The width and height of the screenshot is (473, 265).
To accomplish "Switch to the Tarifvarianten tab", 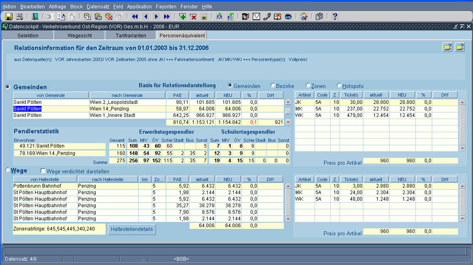I will [x=131, y=35].
